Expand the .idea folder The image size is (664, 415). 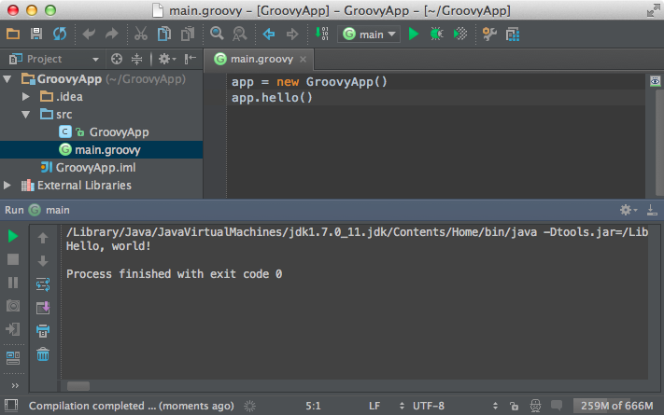click(x=26, y=97)
